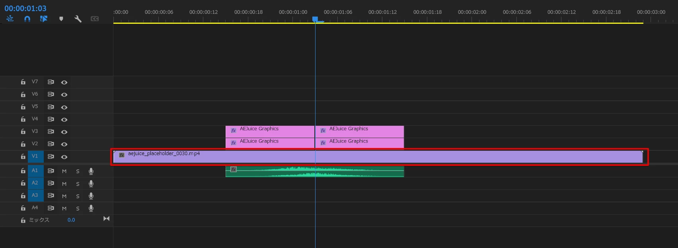Enable voice-over record on A1

(x=91, y=171)
